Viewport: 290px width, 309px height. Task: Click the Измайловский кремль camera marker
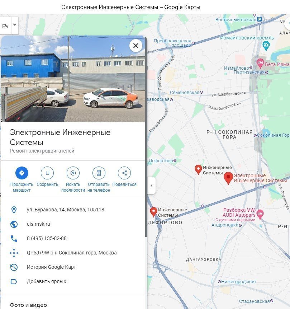(x=266, y=46)
